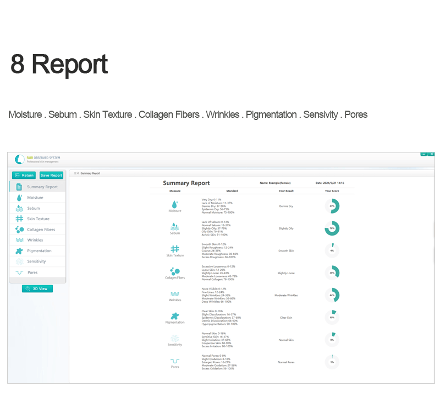
Task: Click the Skin Texture hash icon in report
Action: 175,249
